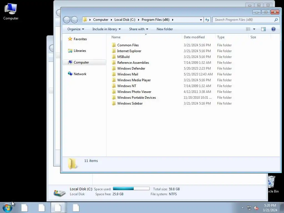Click the Back navigation arrow button
Viewport: 284px width, 213px height.
click(67, 20)
